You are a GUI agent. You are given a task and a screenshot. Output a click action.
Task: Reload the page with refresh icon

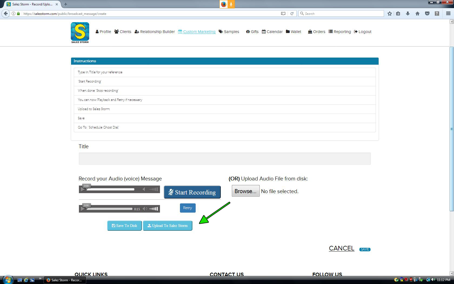tap(292, 14)
